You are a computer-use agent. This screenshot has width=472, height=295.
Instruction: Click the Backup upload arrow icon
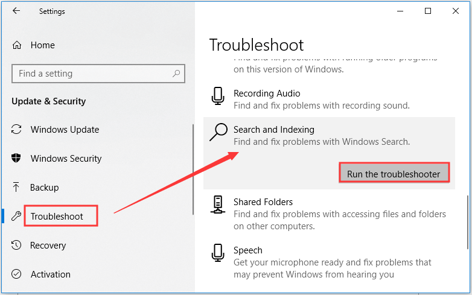click(x=18, y=188)
